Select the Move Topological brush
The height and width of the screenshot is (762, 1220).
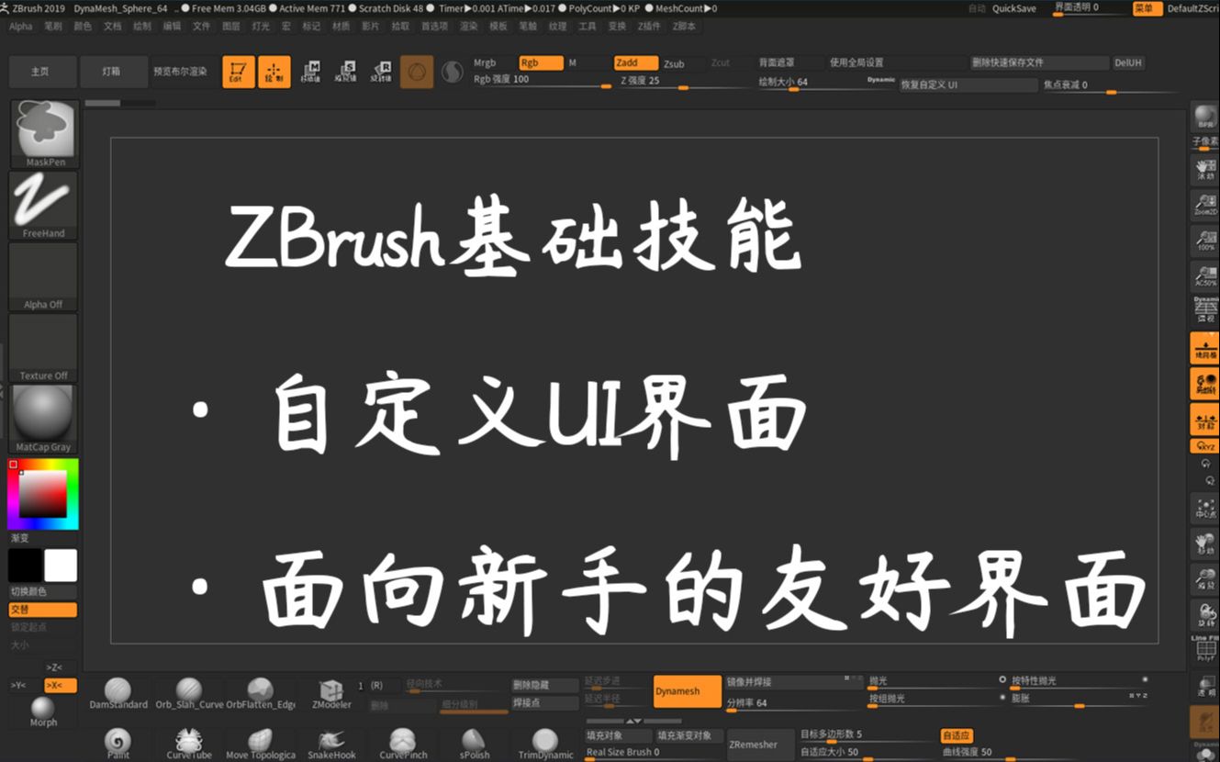tap(261, 745)
